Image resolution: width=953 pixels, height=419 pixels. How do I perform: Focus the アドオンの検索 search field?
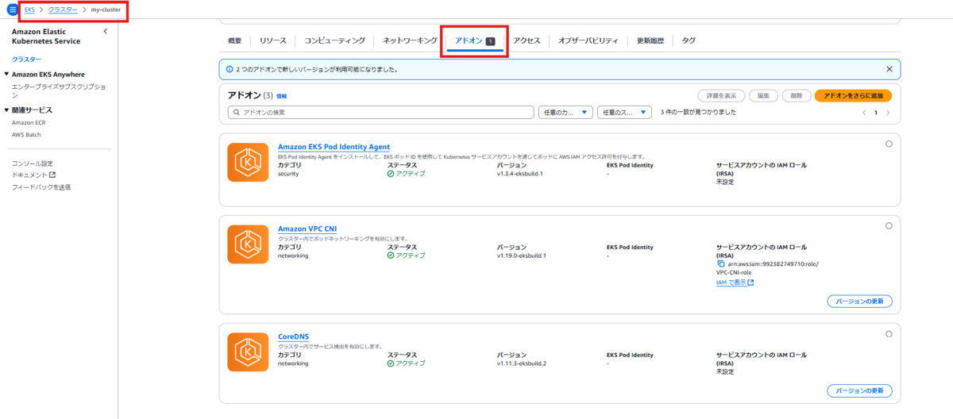pos(380,113)
